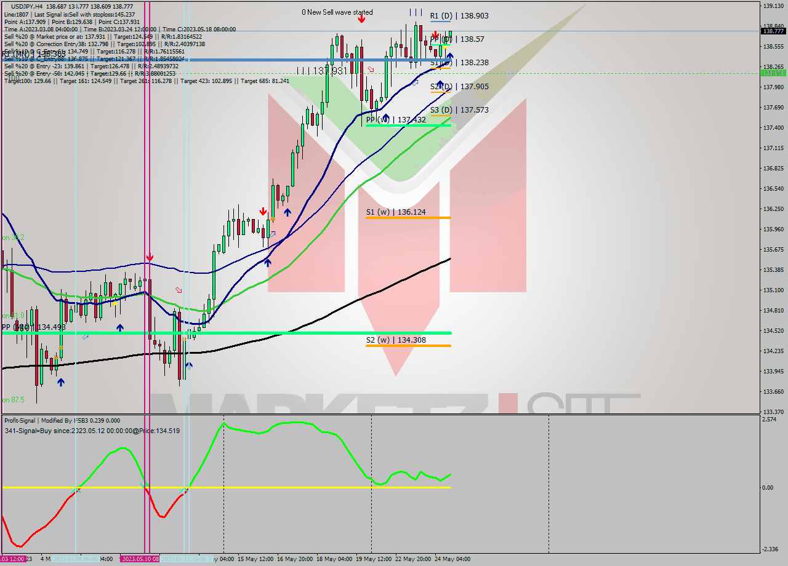The width and height of the screenshot is (788, 566).
Task: Click the -2.336 indicator scale value
Action: 770,549
